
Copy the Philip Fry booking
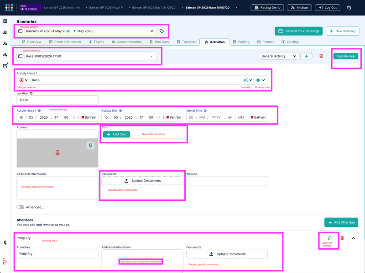coord(329,238)
